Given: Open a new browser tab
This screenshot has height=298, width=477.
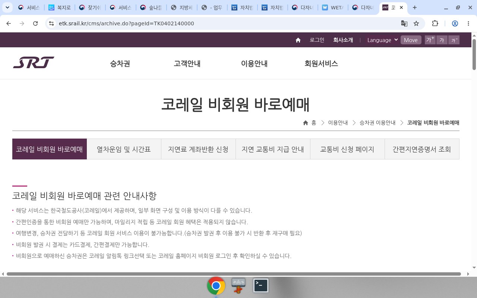Looking at the screenshot, I should pyautogui.click(x=415, y=7).
